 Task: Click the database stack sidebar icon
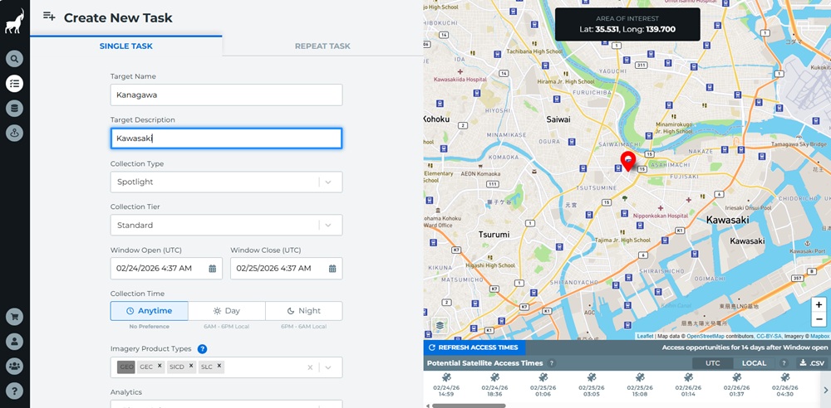click(14, 108)
